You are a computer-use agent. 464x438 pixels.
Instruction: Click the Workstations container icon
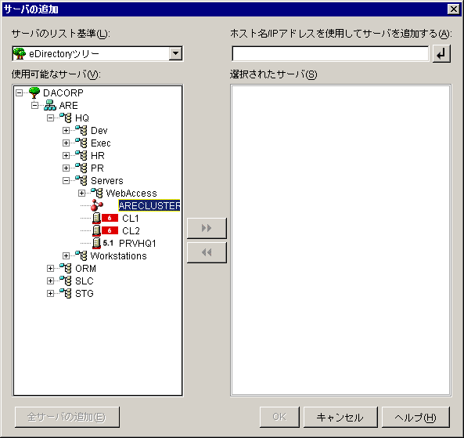pos(81,255)
